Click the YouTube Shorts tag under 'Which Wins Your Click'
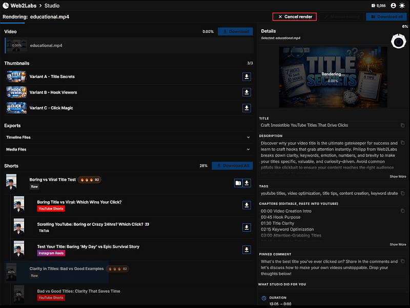The width and height of the screenshot is (410, 308). coord(51,209)
